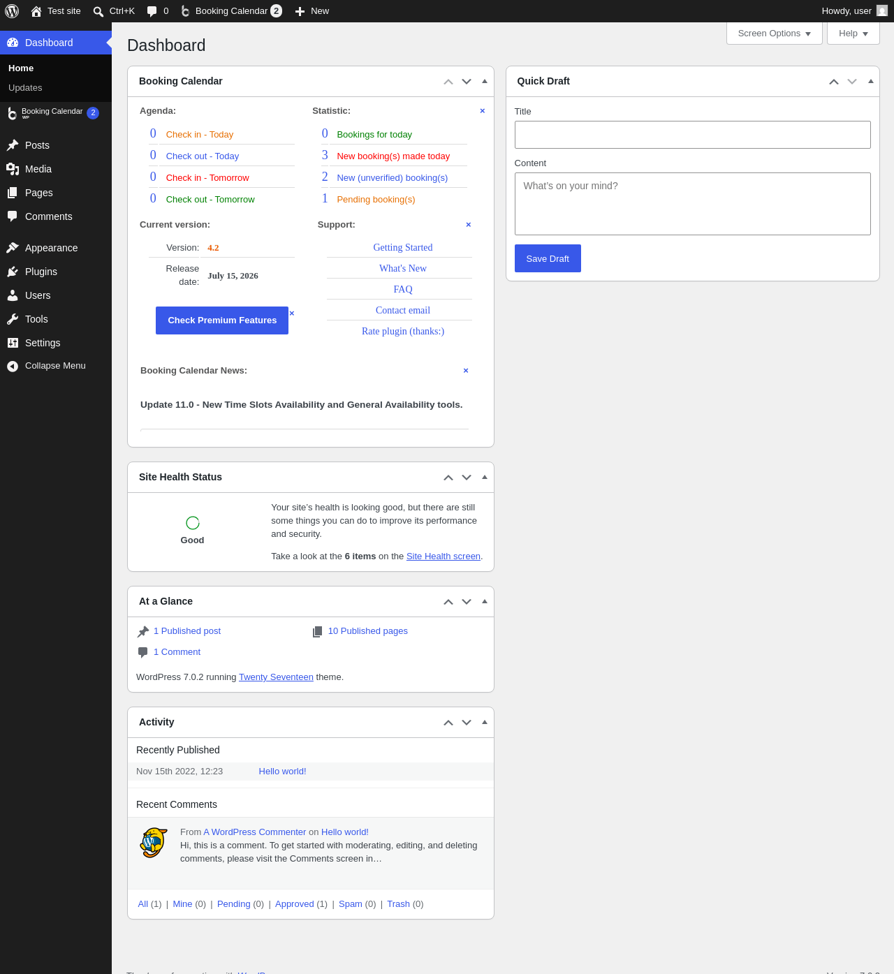Collapse the Site Health Status panel

[485, 477]
